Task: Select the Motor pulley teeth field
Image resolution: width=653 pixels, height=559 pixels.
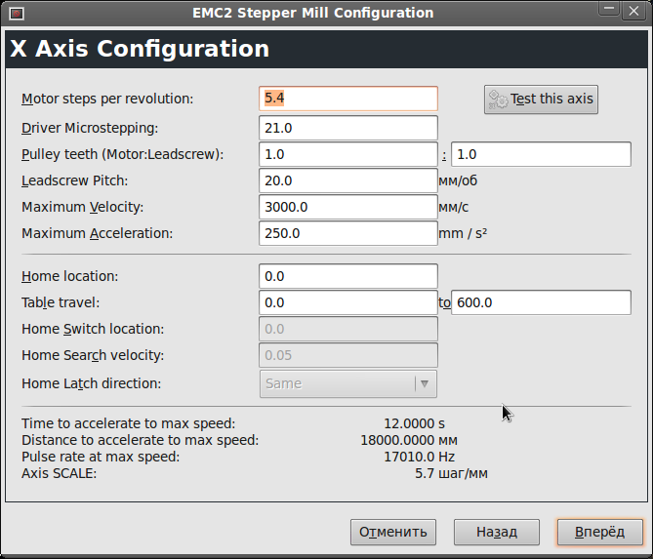Action: pos(348,154)
